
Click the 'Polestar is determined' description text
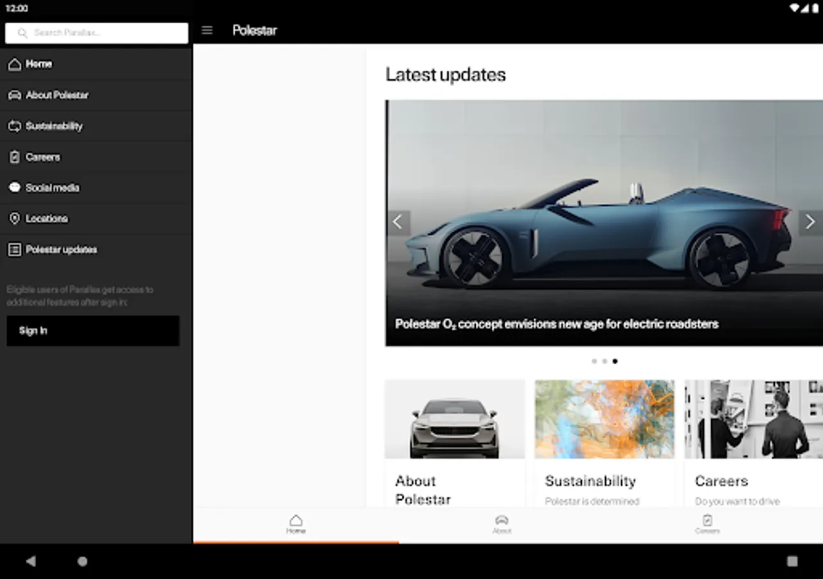592,501
